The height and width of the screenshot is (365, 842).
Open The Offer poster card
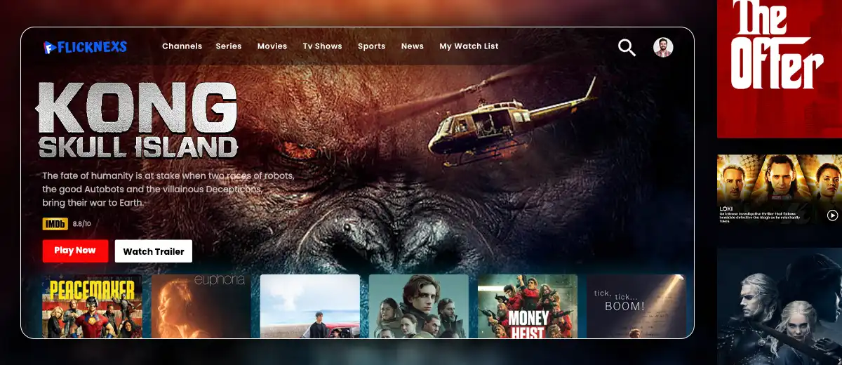[x=780, y=69]
